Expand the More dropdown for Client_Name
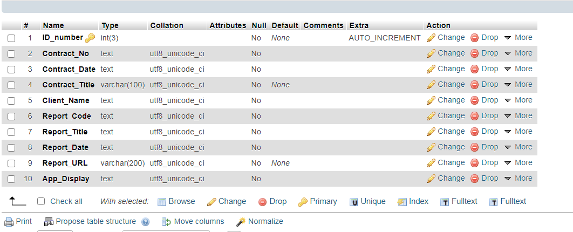This screenshot has width=573, height=232. click(518, 100)
